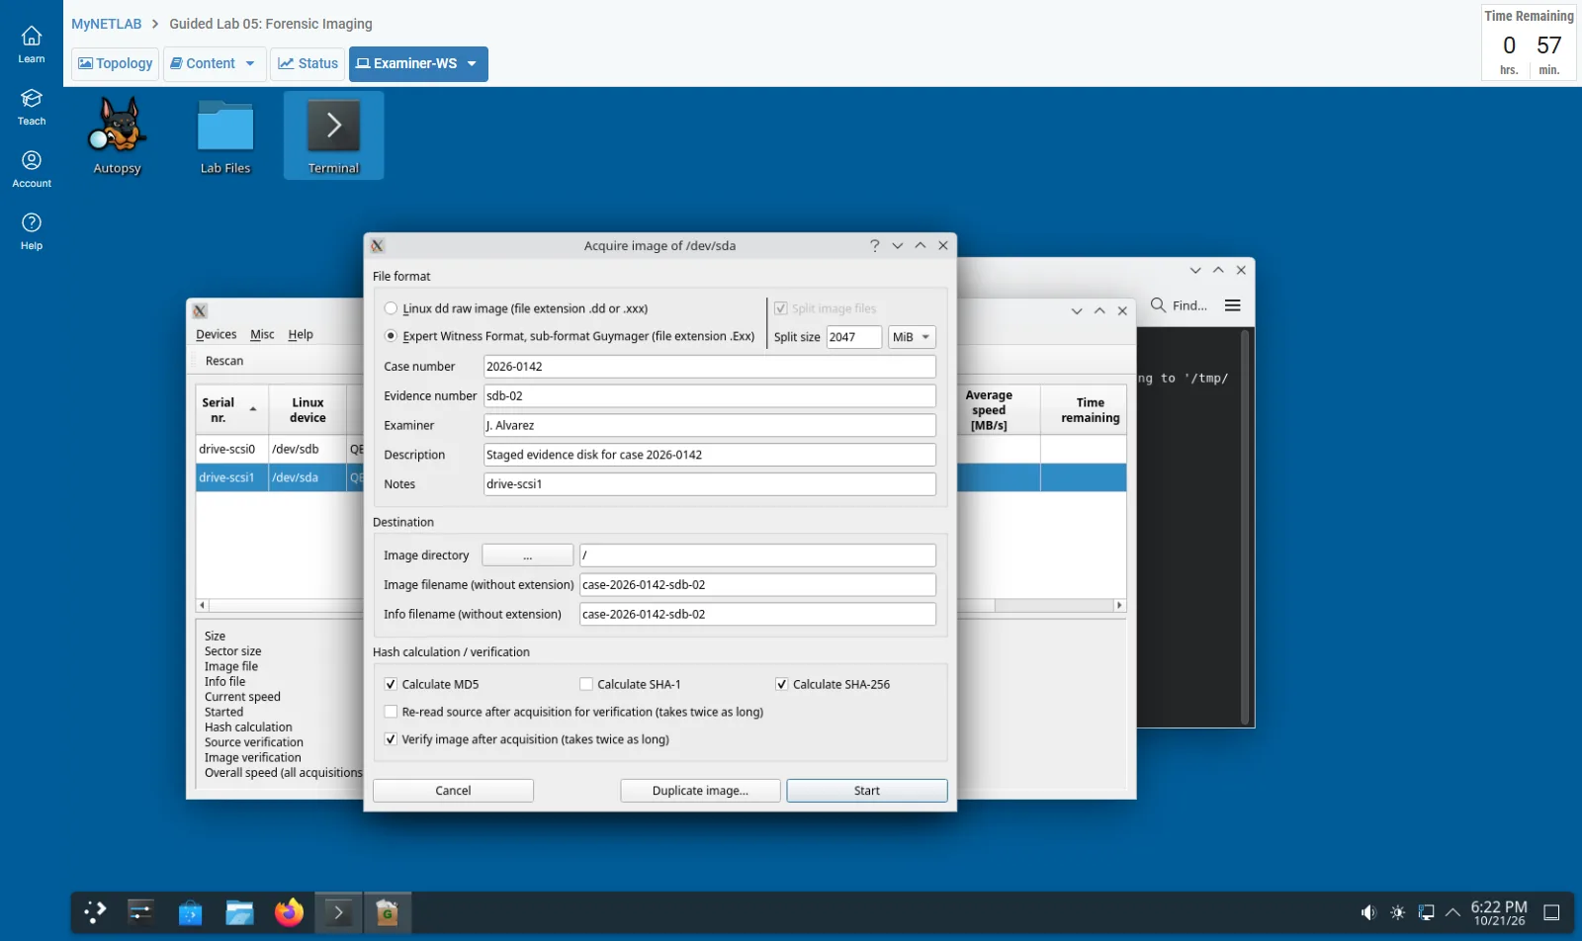
Task: Launch Firefox from the taskbar
Action: 289,912
